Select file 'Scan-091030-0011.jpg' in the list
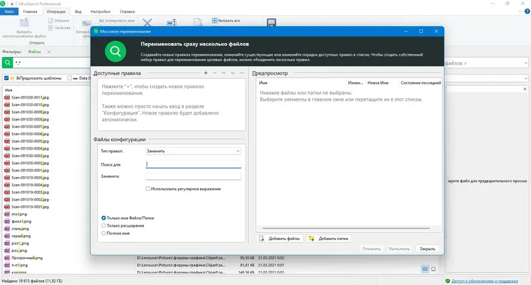The image size is (531, 285). [30, 97]
